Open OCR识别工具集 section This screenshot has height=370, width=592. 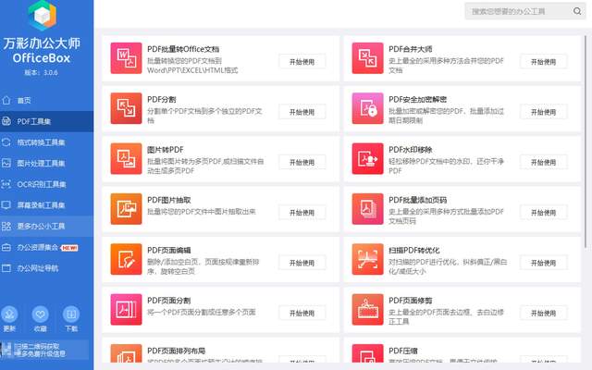point(47,184)
